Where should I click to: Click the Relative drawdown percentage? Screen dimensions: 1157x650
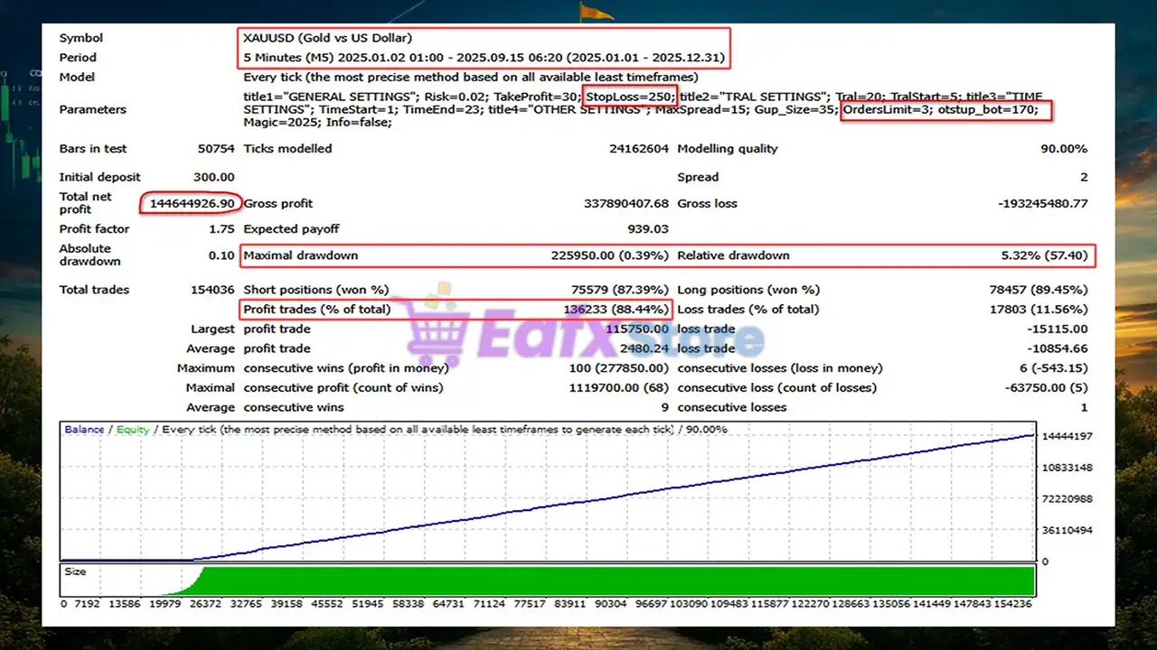pyautogui.click(x=1044, y=255)
